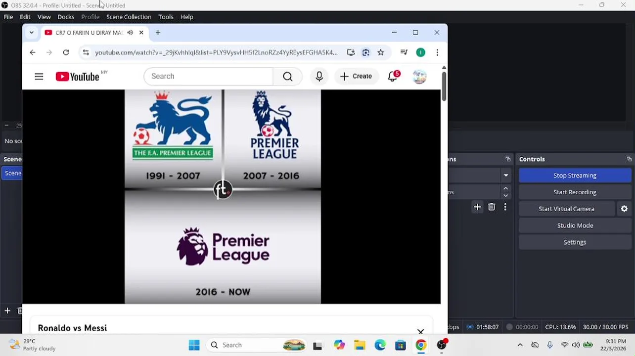Screen dimensions: 635x356
Task: Bookmark this page with star icon
Action: pos(381,52)
